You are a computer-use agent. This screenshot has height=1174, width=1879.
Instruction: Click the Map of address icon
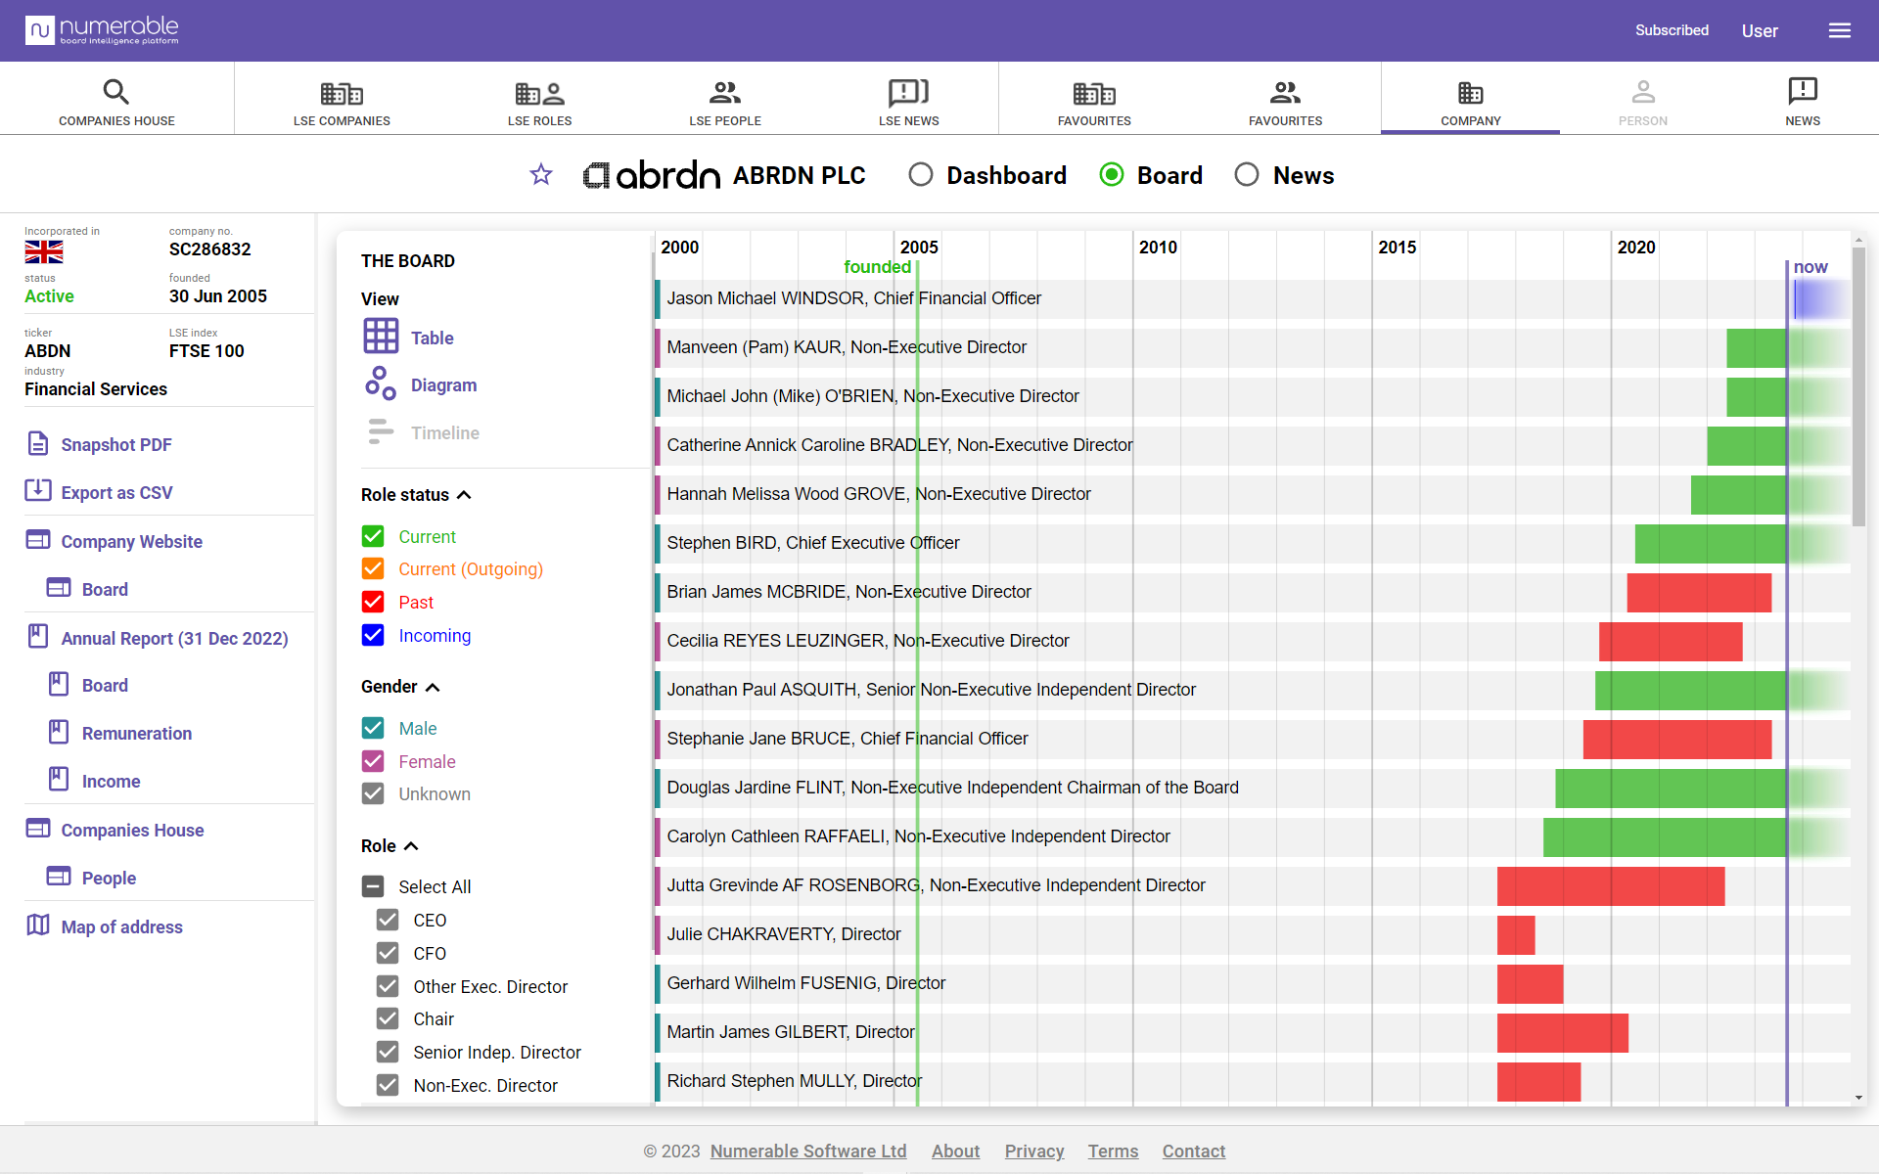pos(38,926)
